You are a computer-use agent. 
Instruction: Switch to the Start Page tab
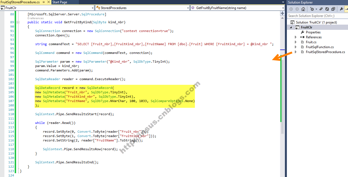pyautogui.click(x=60, y=2)
